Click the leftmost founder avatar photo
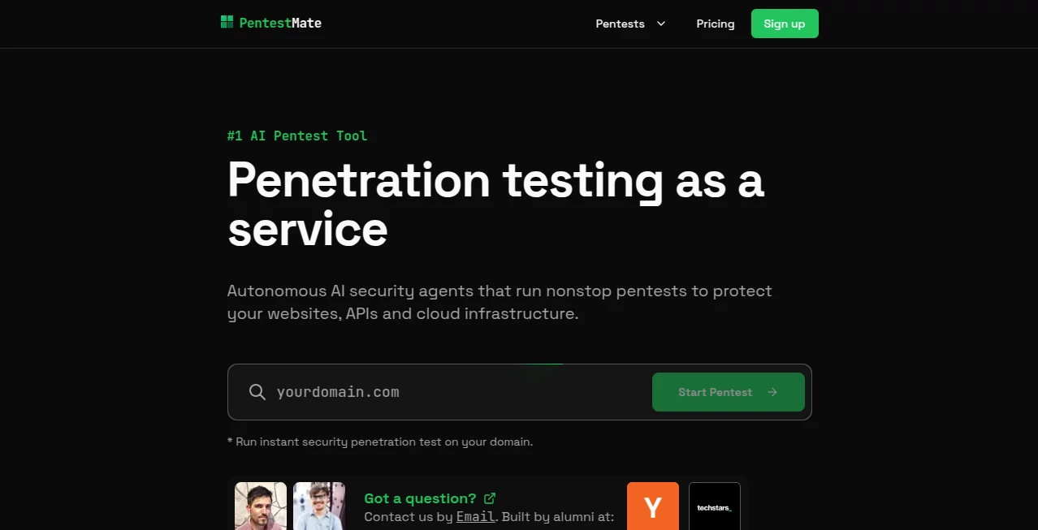Viewport: 1038px width, 530px height. click(x=260, y=507)
